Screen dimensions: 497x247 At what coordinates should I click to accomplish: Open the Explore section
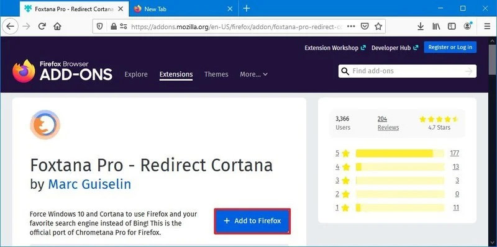point(136,74)
